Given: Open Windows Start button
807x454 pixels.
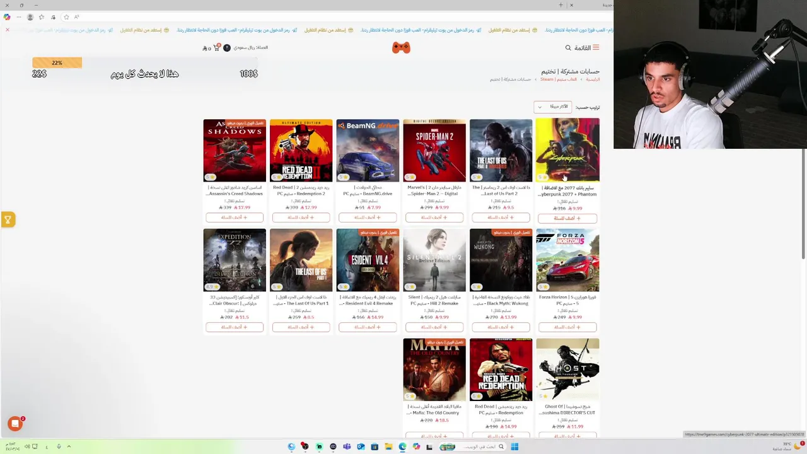Looking at the screenshot, I should pyautogui.click(x=514, y=446).
